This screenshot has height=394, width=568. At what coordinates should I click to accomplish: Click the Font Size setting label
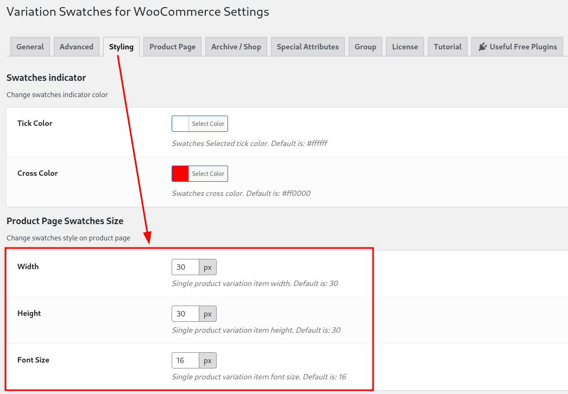[33, 360]
